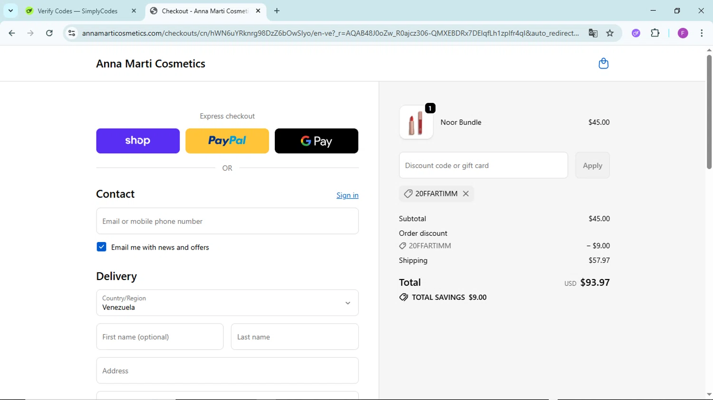Remove the 20FFARTIMM discount code
Image resolution: width=713 pixels, height=400 pixels.
tap(466, 194)
